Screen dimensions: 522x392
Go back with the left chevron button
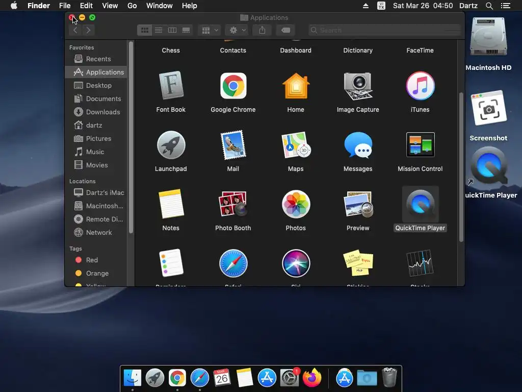point(75,30)
